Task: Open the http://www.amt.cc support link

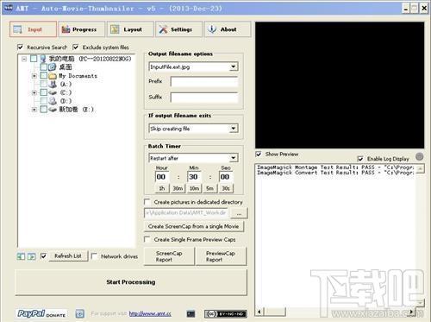Action: coord(150,313)
